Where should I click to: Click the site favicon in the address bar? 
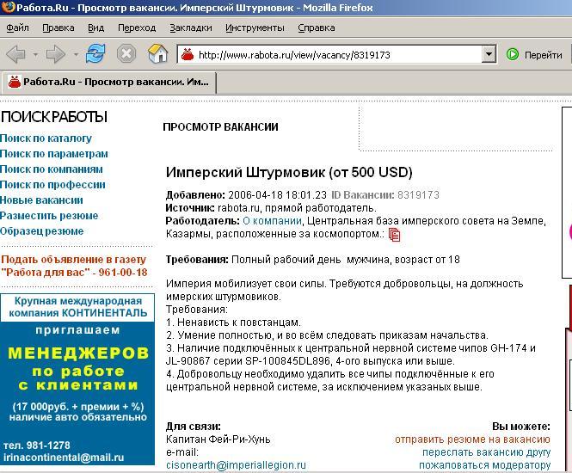tap(188, 54)
